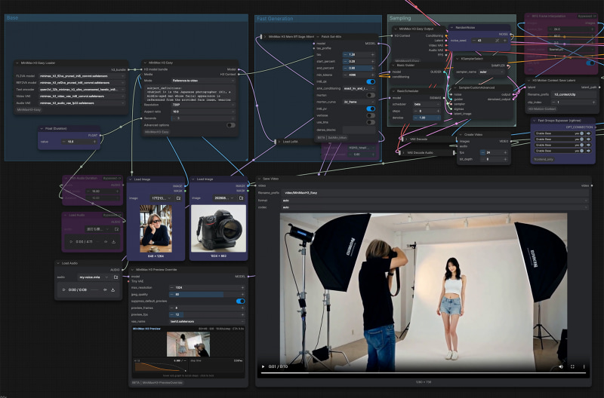Screen dimensions: 604x398
Task: Toggle morton switch in Patch node
Action: point(371,95)
